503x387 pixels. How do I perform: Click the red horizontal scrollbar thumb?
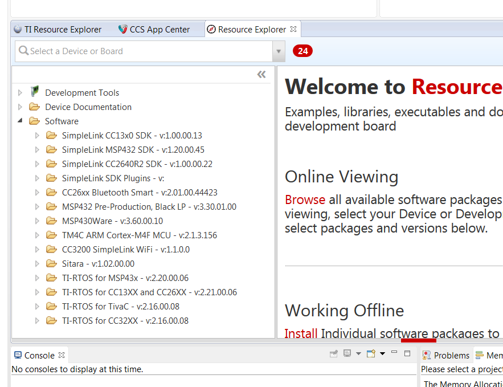418,340
